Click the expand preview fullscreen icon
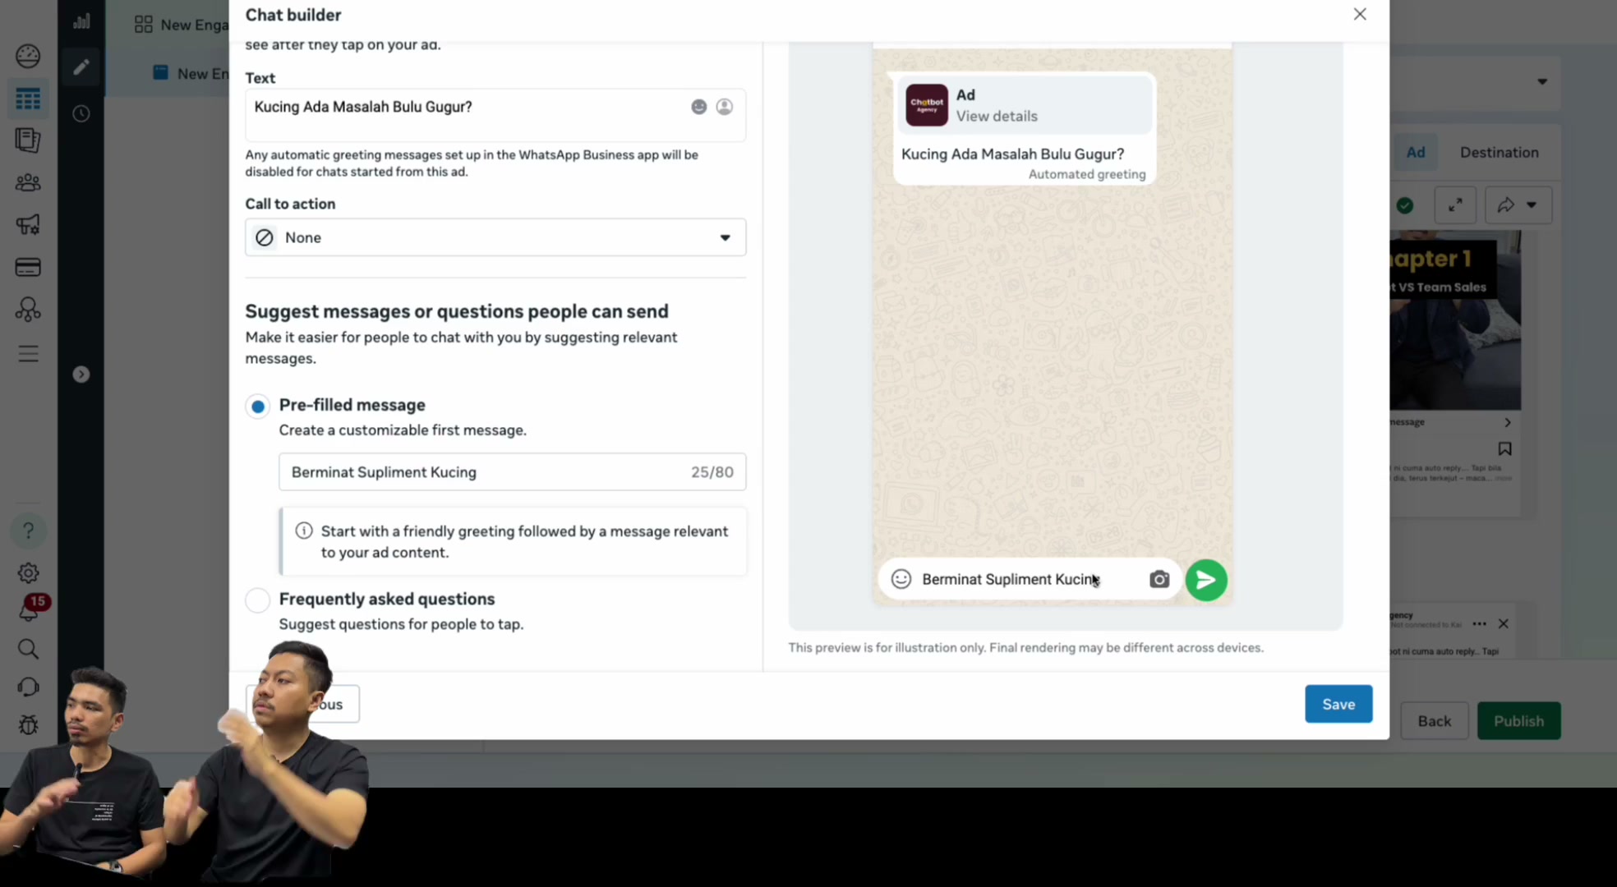The height and width of the screenshot is (887, 1617). tap(1455, 205)
